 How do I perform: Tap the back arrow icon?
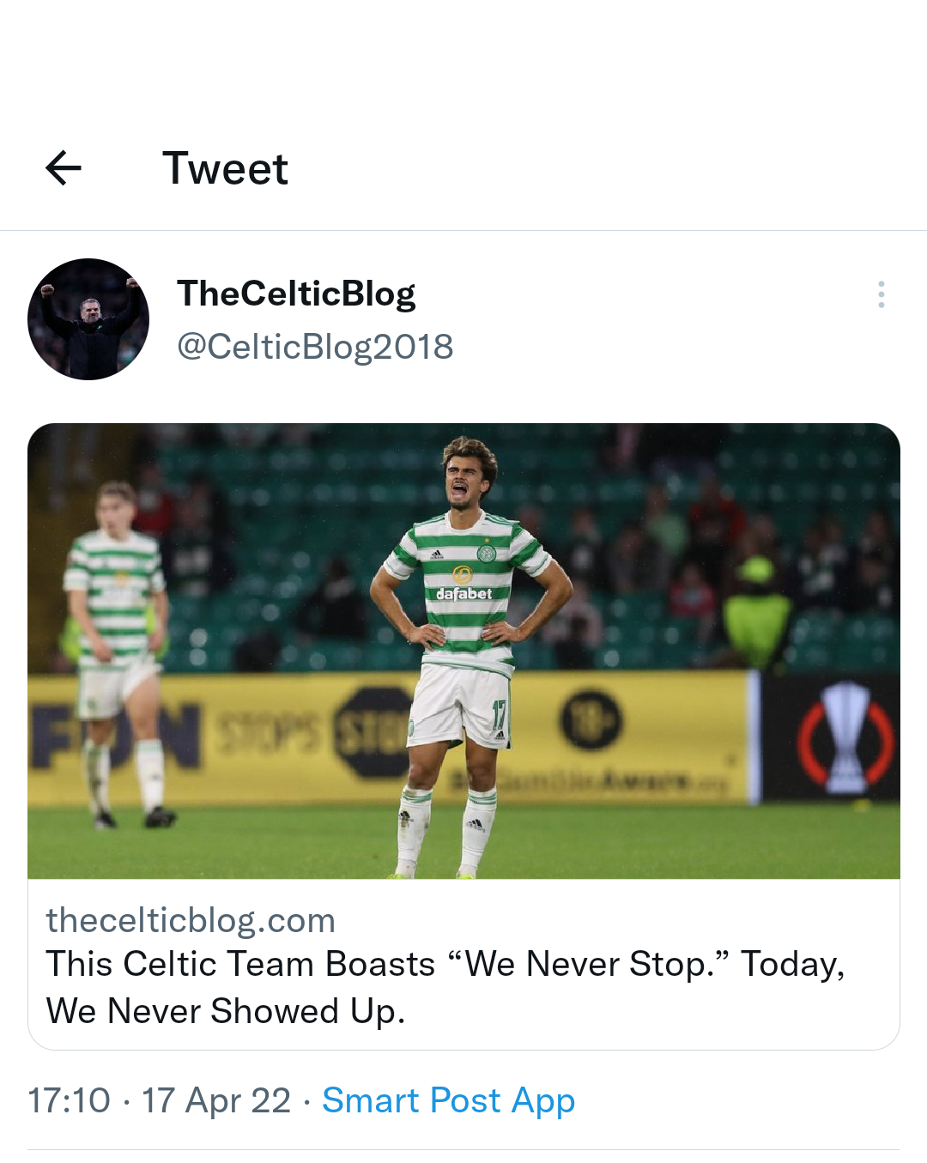pos(64,168)
